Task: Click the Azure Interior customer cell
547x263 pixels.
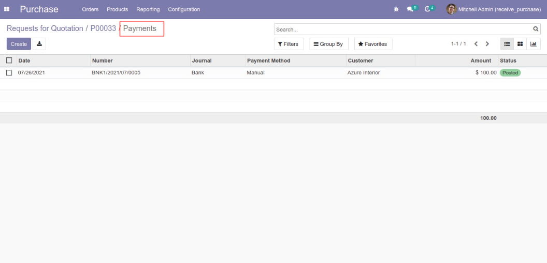Action: pyautogui.click(x=364, y=73)
